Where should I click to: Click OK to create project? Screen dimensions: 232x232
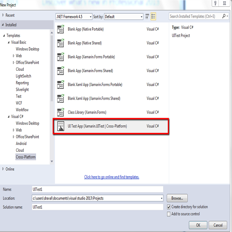tap(198, 225)
